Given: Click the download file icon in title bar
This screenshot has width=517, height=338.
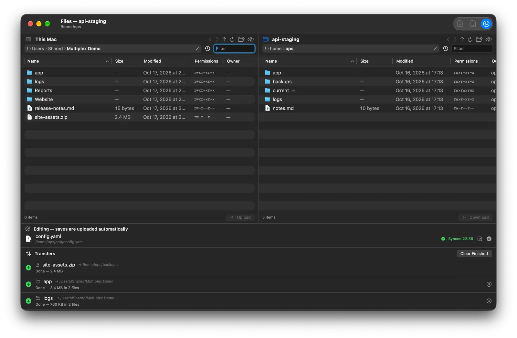Looking at the screenshot, I should pyautogui.click(x=473, y=24).
